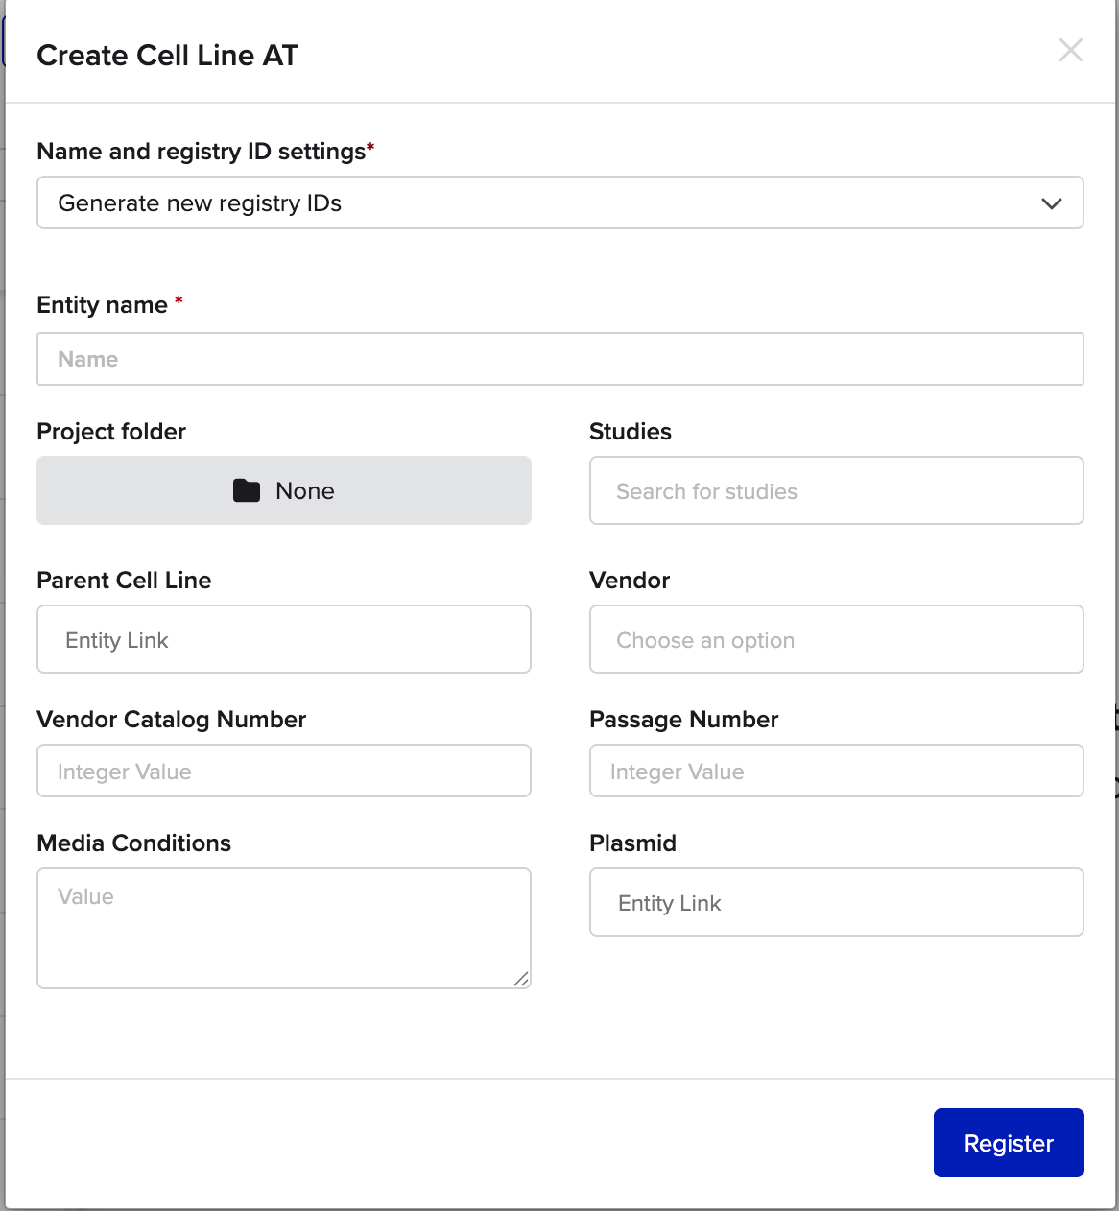Click the Entity name required asterisk
The height and width of the screenshot is (1211, 1119).
(x=179, y=300)
